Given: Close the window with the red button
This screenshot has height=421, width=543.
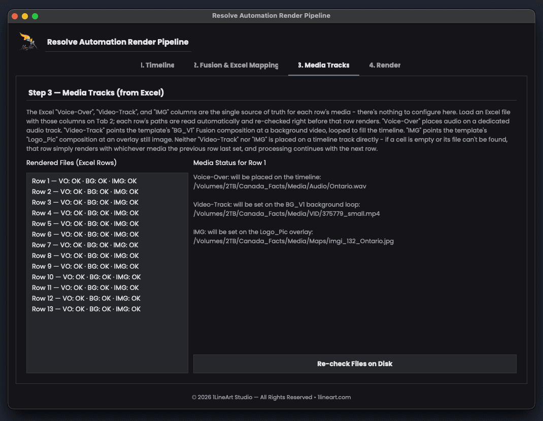Looking at the screenshot, I should (x=15, y=16).
